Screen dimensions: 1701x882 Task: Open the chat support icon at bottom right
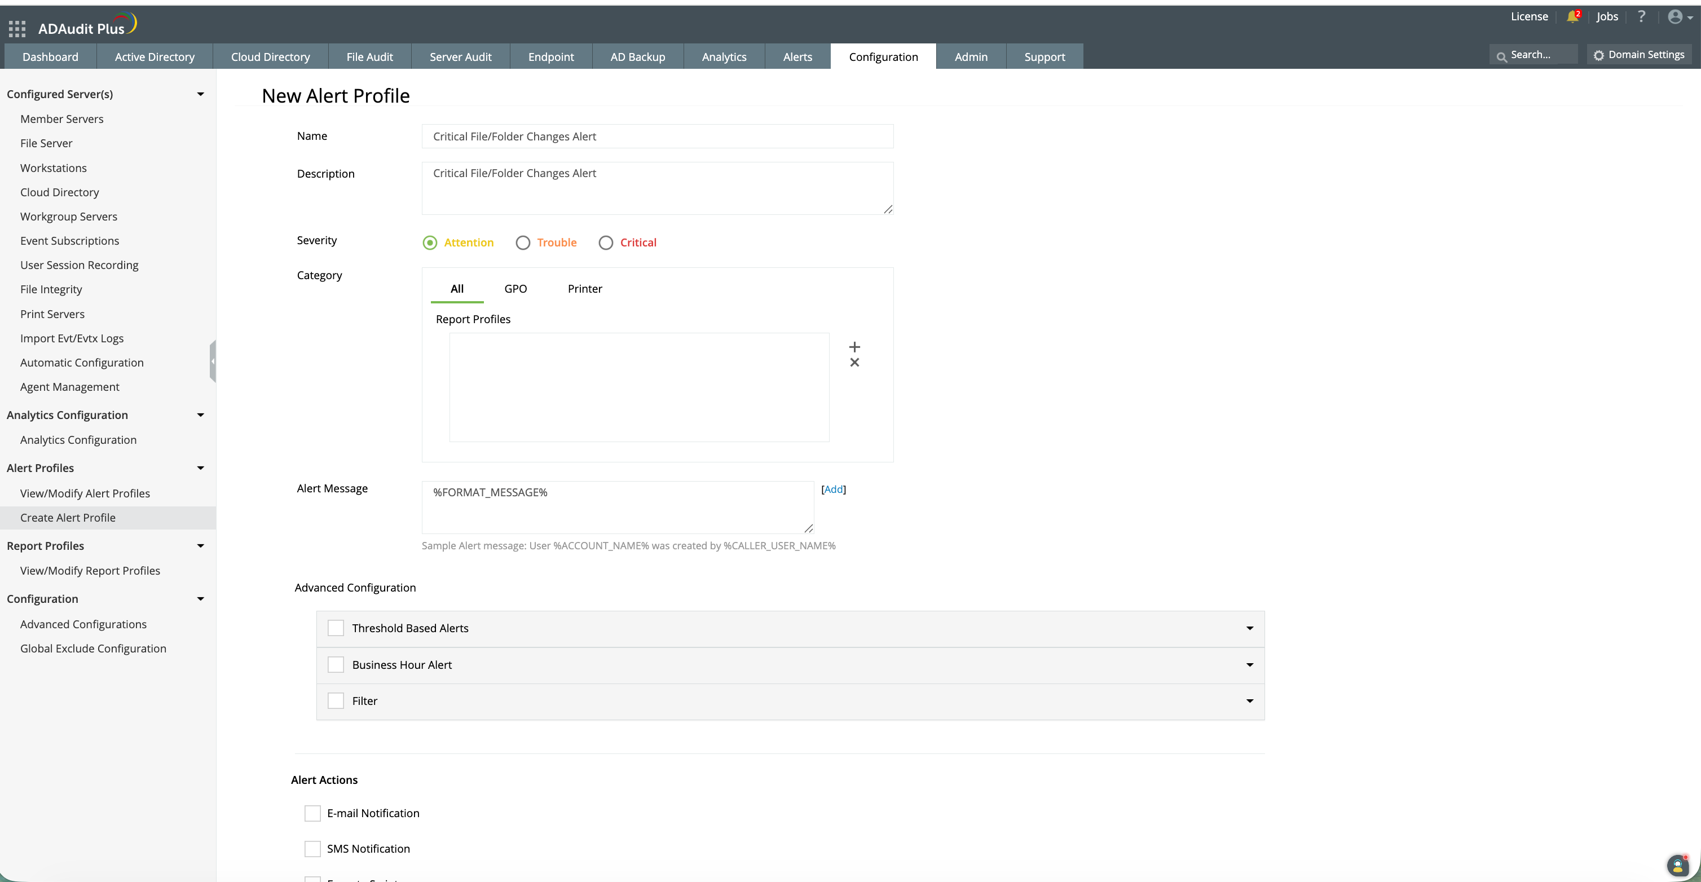click(x=1677, y=865)
